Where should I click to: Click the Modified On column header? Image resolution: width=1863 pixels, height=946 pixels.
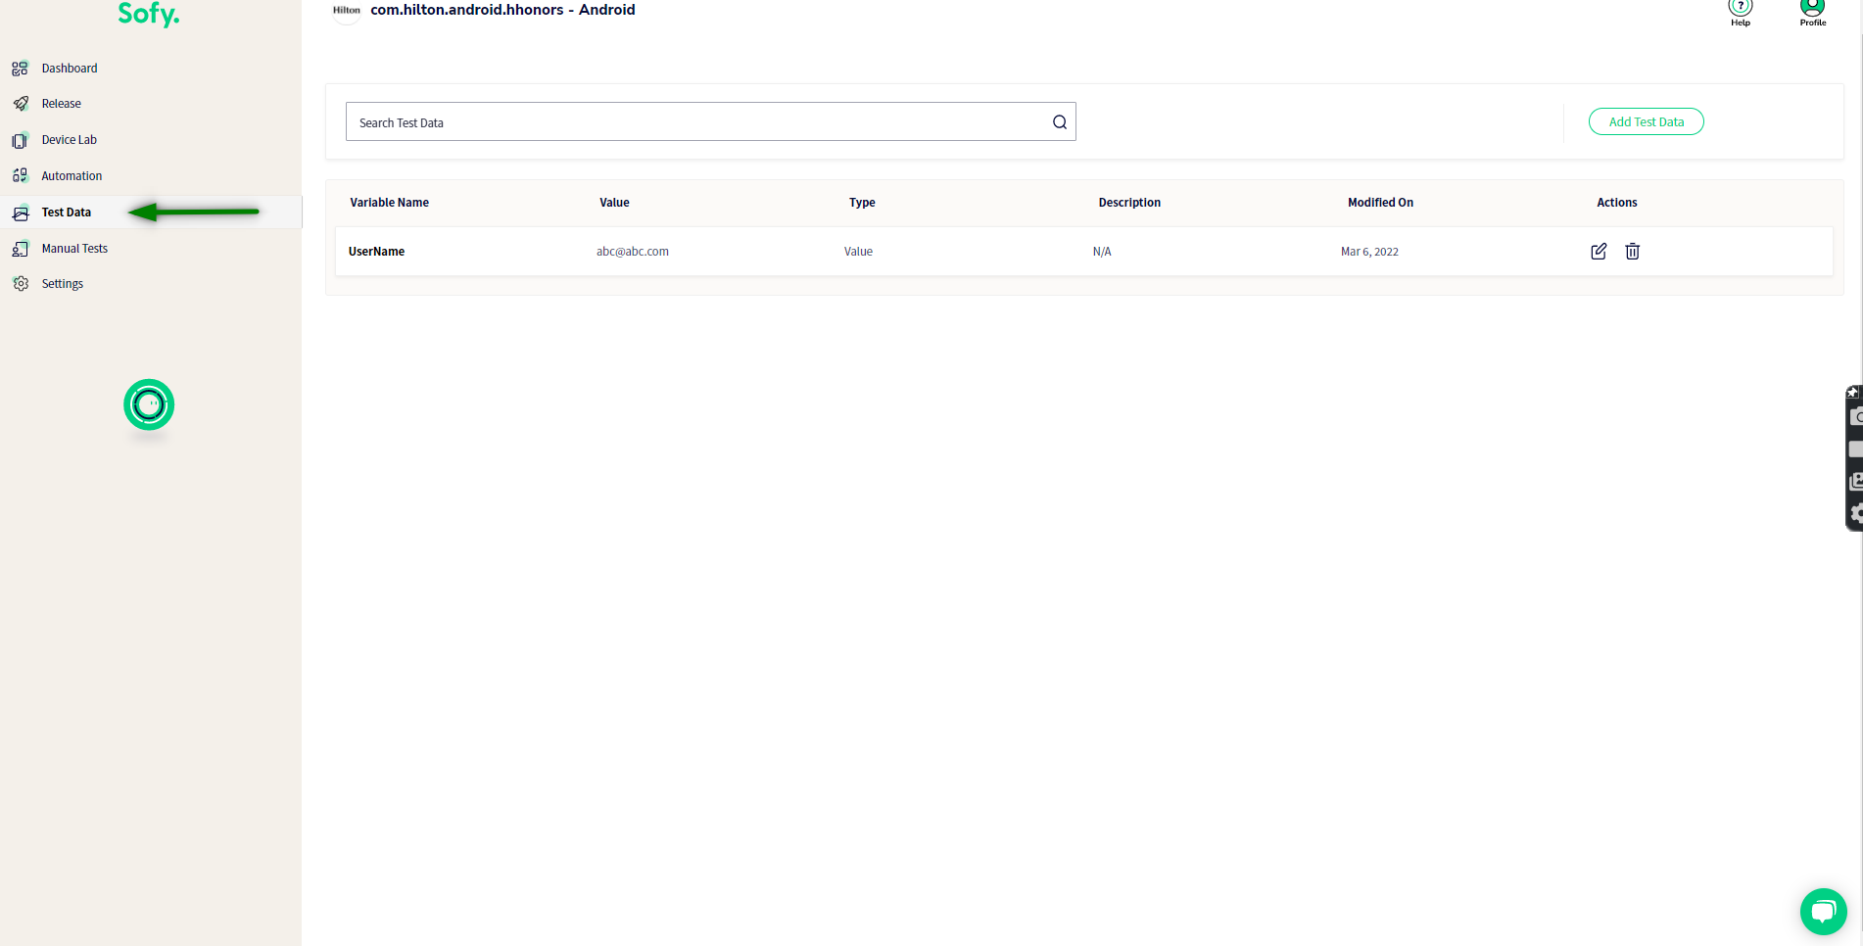tap(1380, 203)
